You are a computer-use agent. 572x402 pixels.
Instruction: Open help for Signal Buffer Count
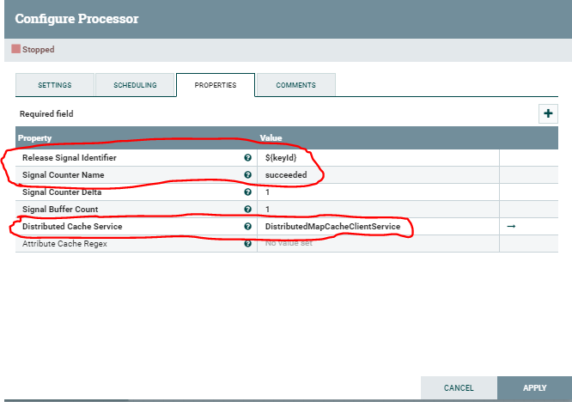[247, 209]
